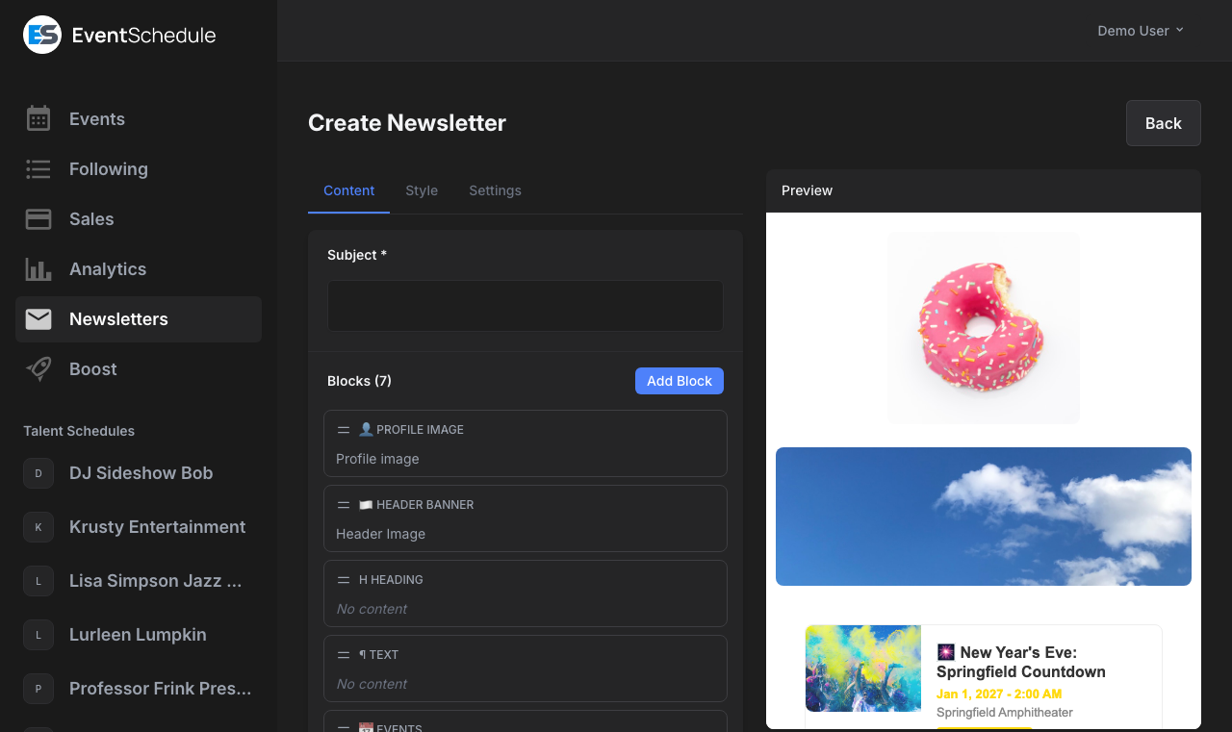The width and height of the screenshot is (1232, 732).
Task: Click the Newsletters envelope icon
Action: tap(38, 318)
